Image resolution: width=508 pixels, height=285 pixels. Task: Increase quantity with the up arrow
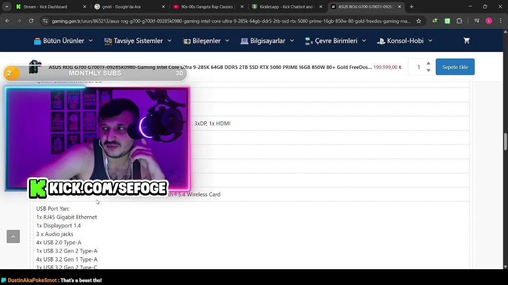point(428,63)
